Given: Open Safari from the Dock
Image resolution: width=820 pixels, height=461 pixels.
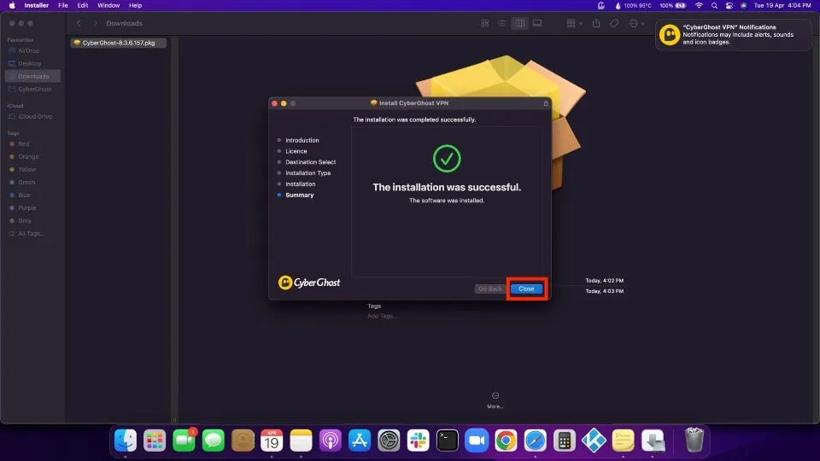Looking at the screenshot, I should click(536, 441).
